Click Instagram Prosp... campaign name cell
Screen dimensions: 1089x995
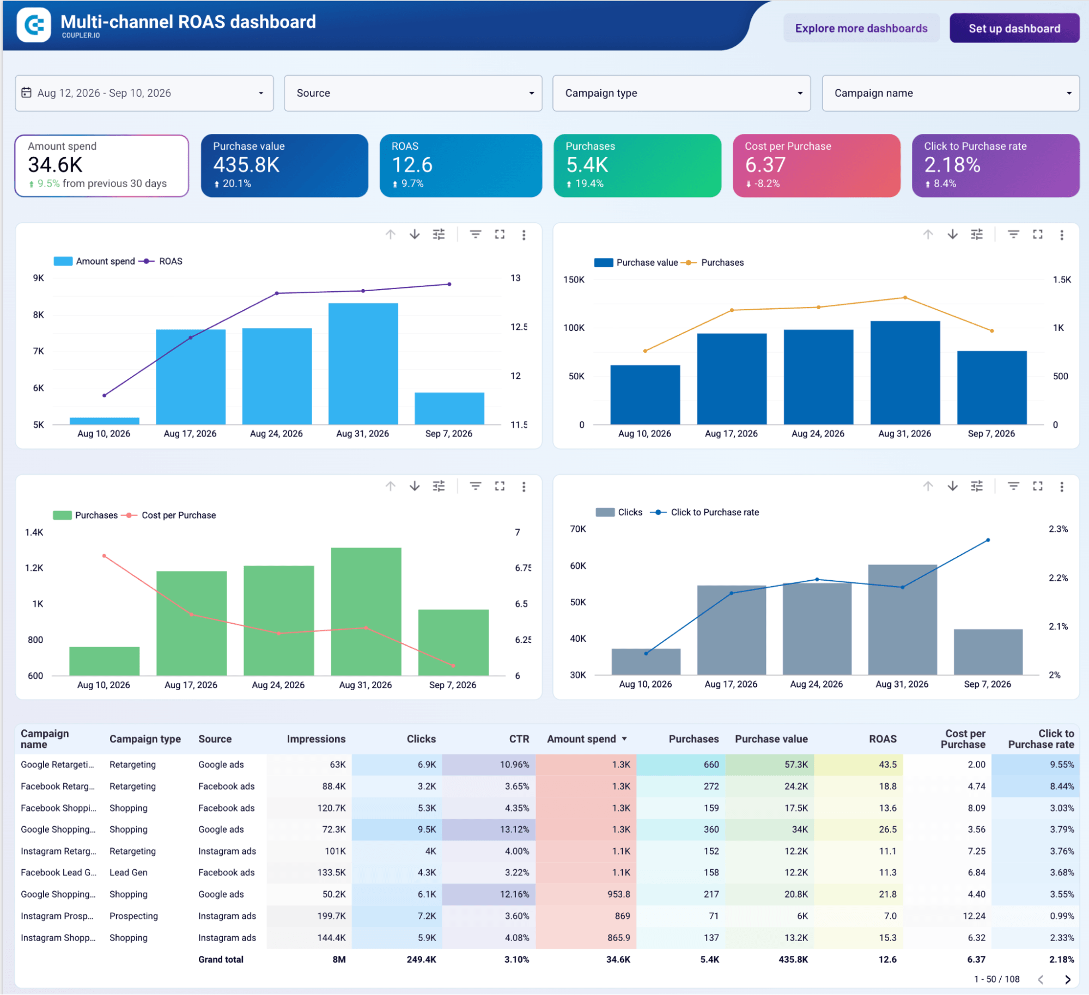pyautogui.click(x=57, y=916)
